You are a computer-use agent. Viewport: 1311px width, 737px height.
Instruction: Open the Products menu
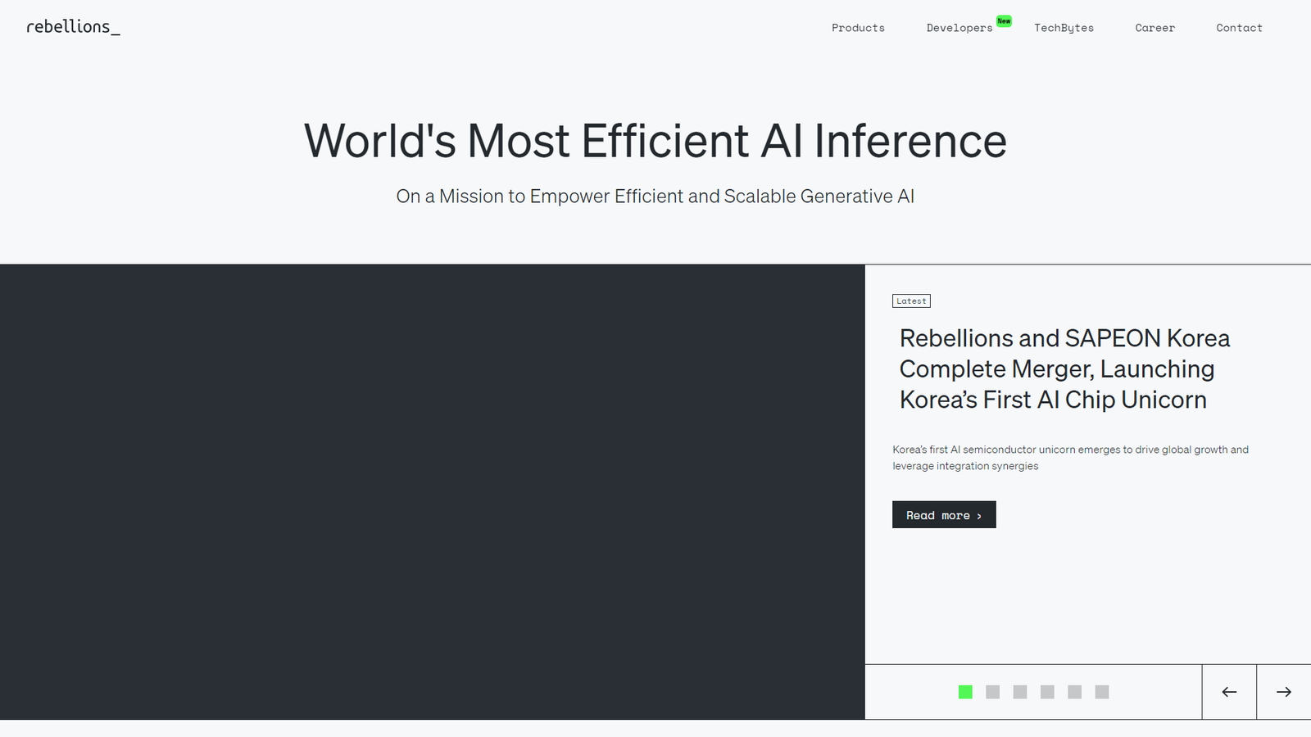click(858, 28)
